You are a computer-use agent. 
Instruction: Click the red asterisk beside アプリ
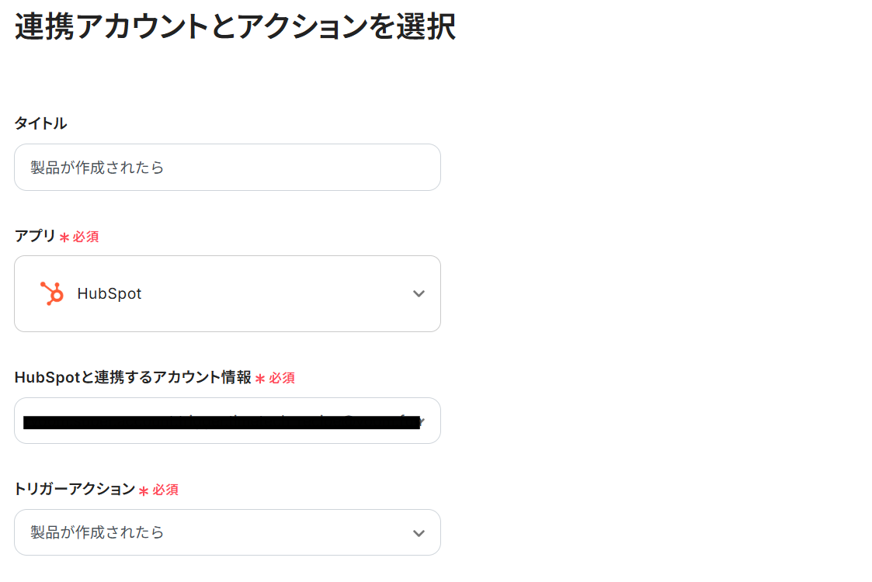(64, 237)
